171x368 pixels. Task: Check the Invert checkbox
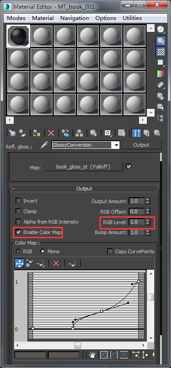(18, 201)
